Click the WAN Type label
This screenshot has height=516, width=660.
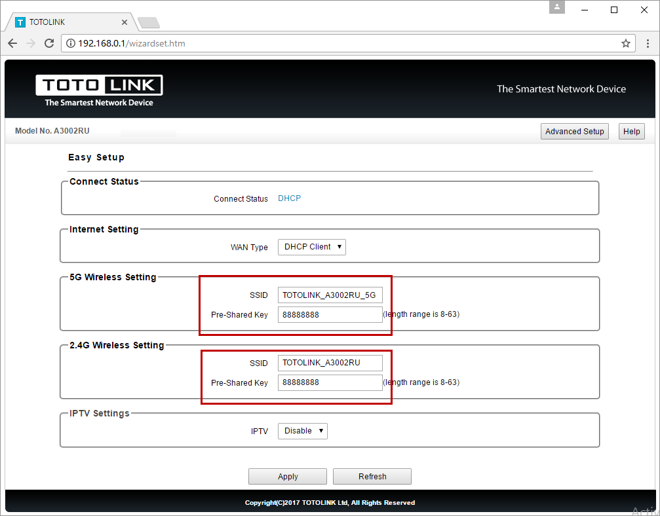(x=249, y=248)
